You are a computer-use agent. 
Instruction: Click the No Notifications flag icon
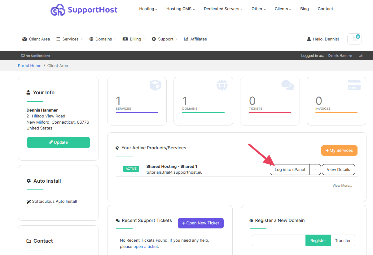tap(23, 55)
